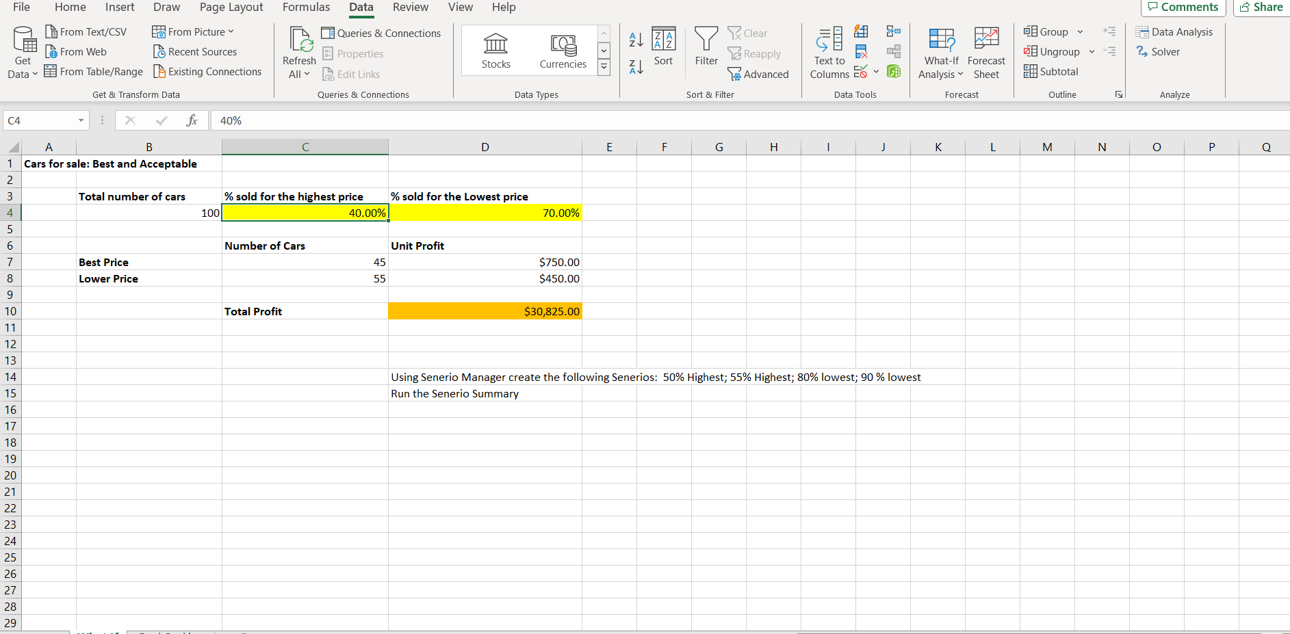The height and width of the screenshot is (634, 1290).
Task: Switch to the Home tab
Action: coord(70,8)
